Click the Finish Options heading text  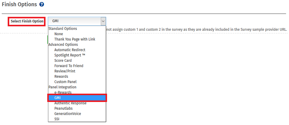[x=19, y=4]
